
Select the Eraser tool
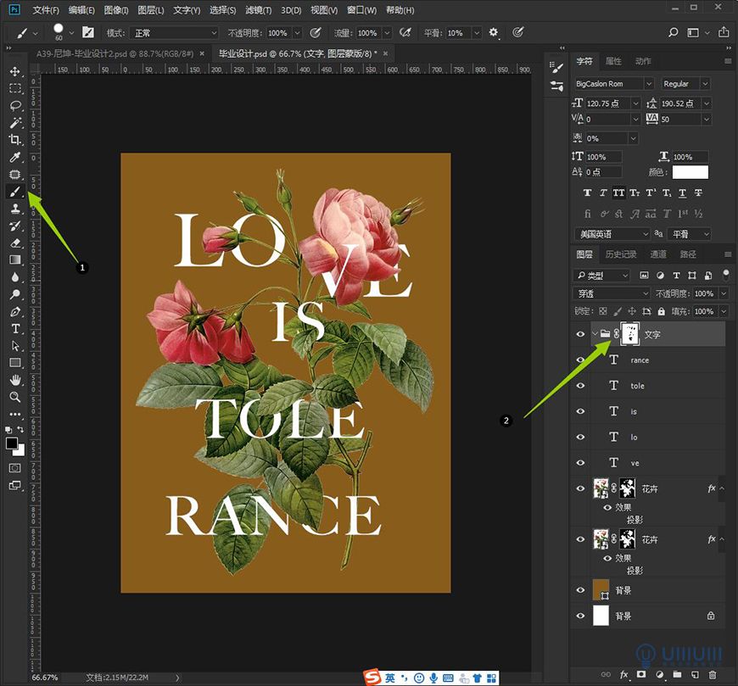click(15, 243)
